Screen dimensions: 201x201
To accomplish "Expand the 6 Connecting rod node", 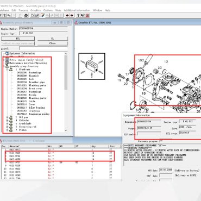I will [7, 127].
